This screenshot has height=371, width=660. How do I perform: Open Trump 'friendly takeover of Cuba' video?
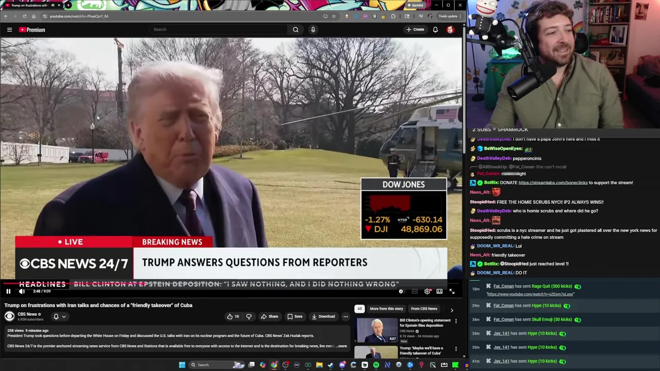point(421,350)
